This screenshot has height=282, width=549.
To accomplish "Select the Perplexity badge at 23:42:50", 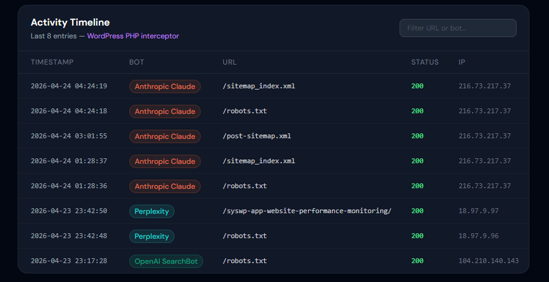I will [x=152, y=211].
